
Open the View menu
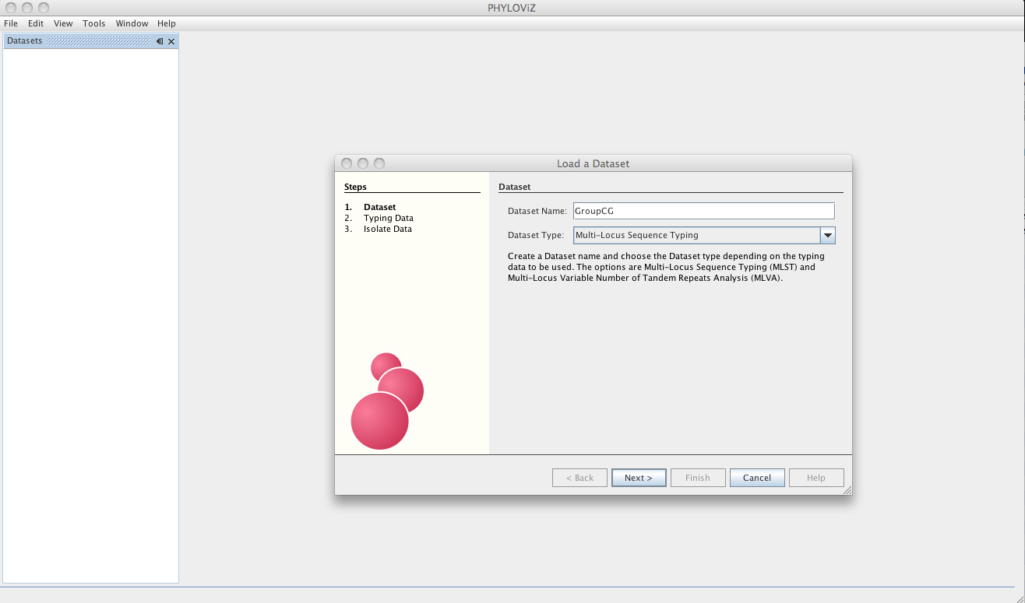click(63, 23)
